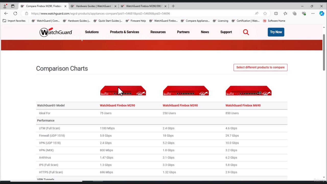327x184 pixels.
Task: Open Quick Start Guides bookmark
Action: [x=108, y=21]
